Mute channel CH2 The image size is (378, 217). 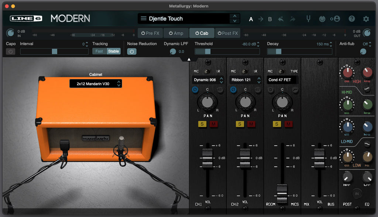coord(251,124)
